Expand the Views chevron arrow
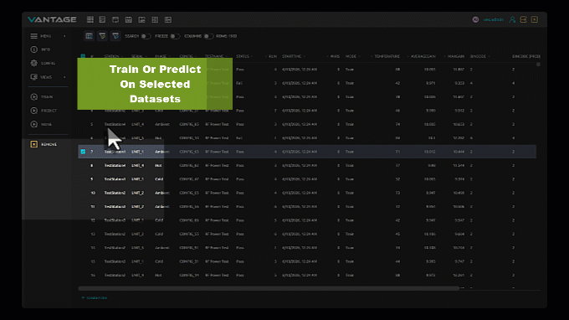This screenshot has height=320, width=569. point(64,77)
